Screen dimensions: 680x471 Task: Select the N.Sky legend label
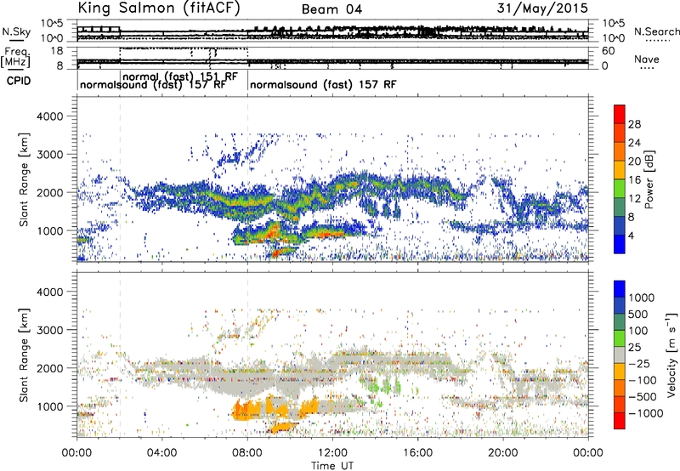(16, 31)
